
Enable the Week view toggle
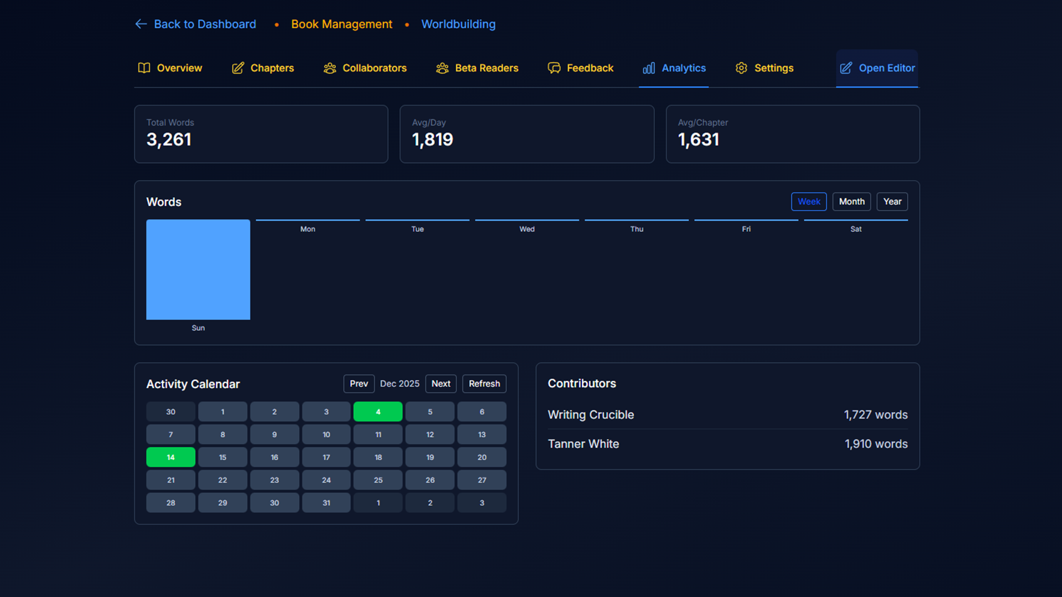tap(809, 201)
